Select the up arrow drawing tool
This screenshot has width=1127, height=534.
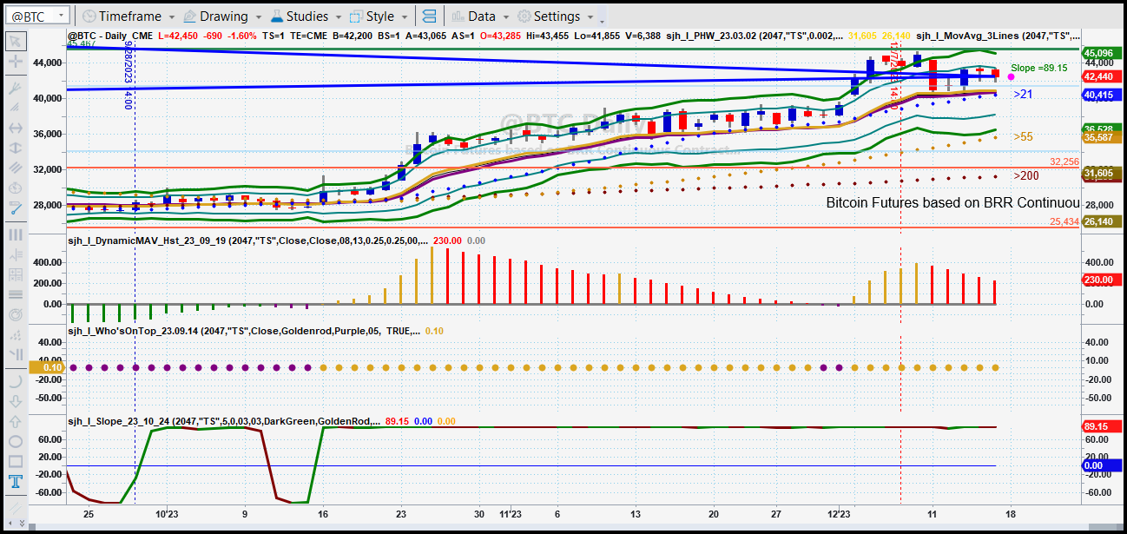(16, 421)
